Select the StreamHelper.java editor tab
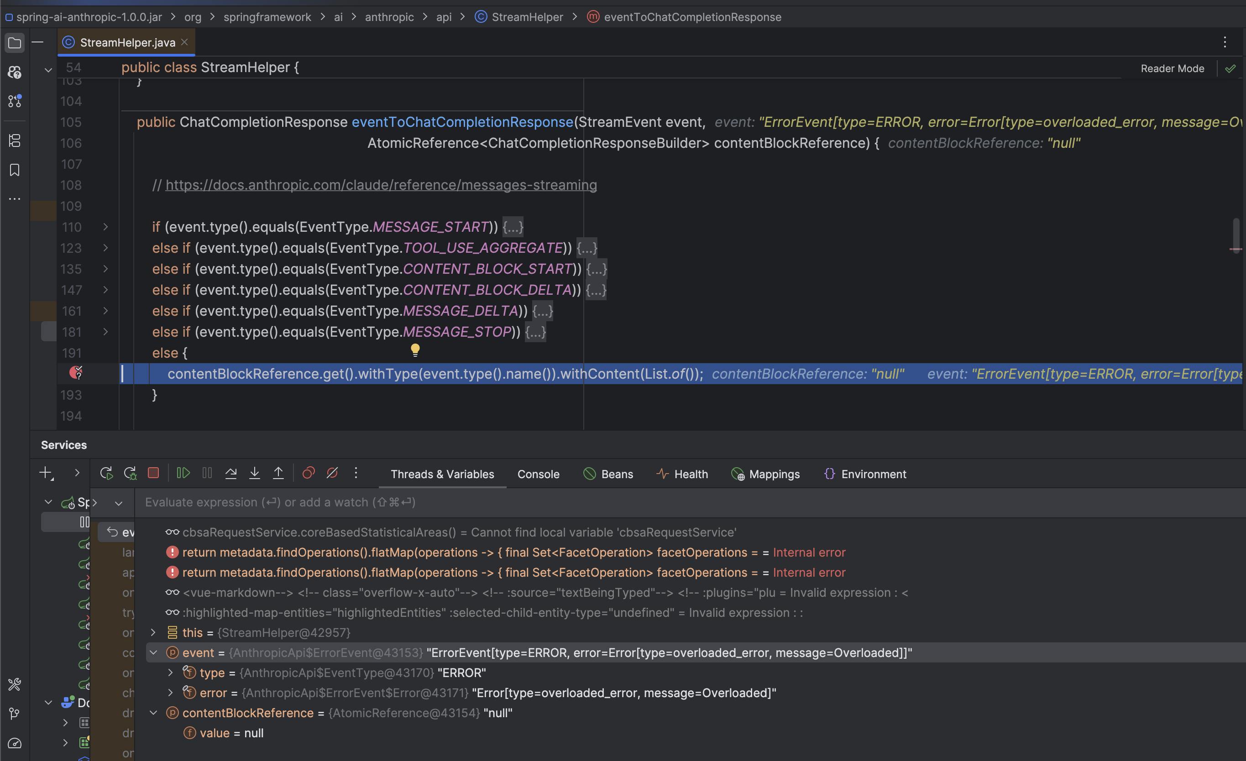The image size is (1246, 761). pos(127,42)
